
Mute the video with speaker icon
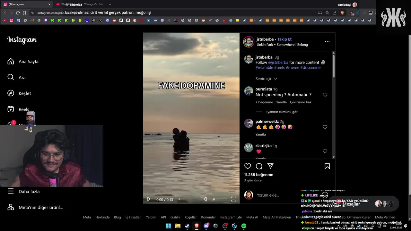205,199
